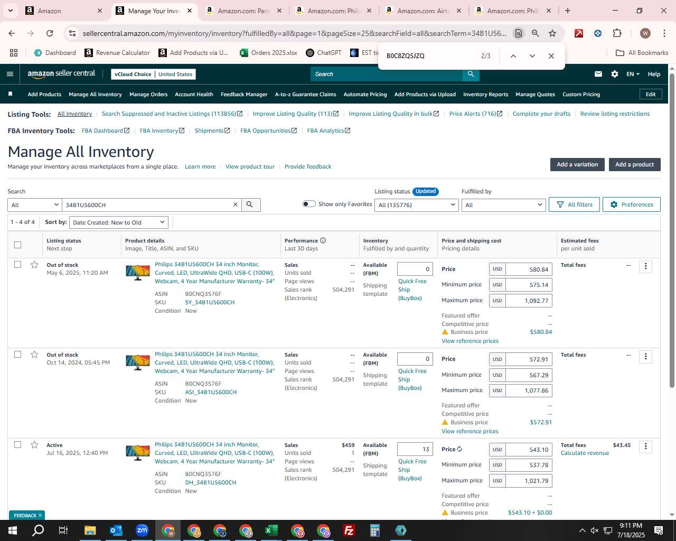676x541 pixels.
Task: Click Calculate revenue link
Action: click(585, 453)
